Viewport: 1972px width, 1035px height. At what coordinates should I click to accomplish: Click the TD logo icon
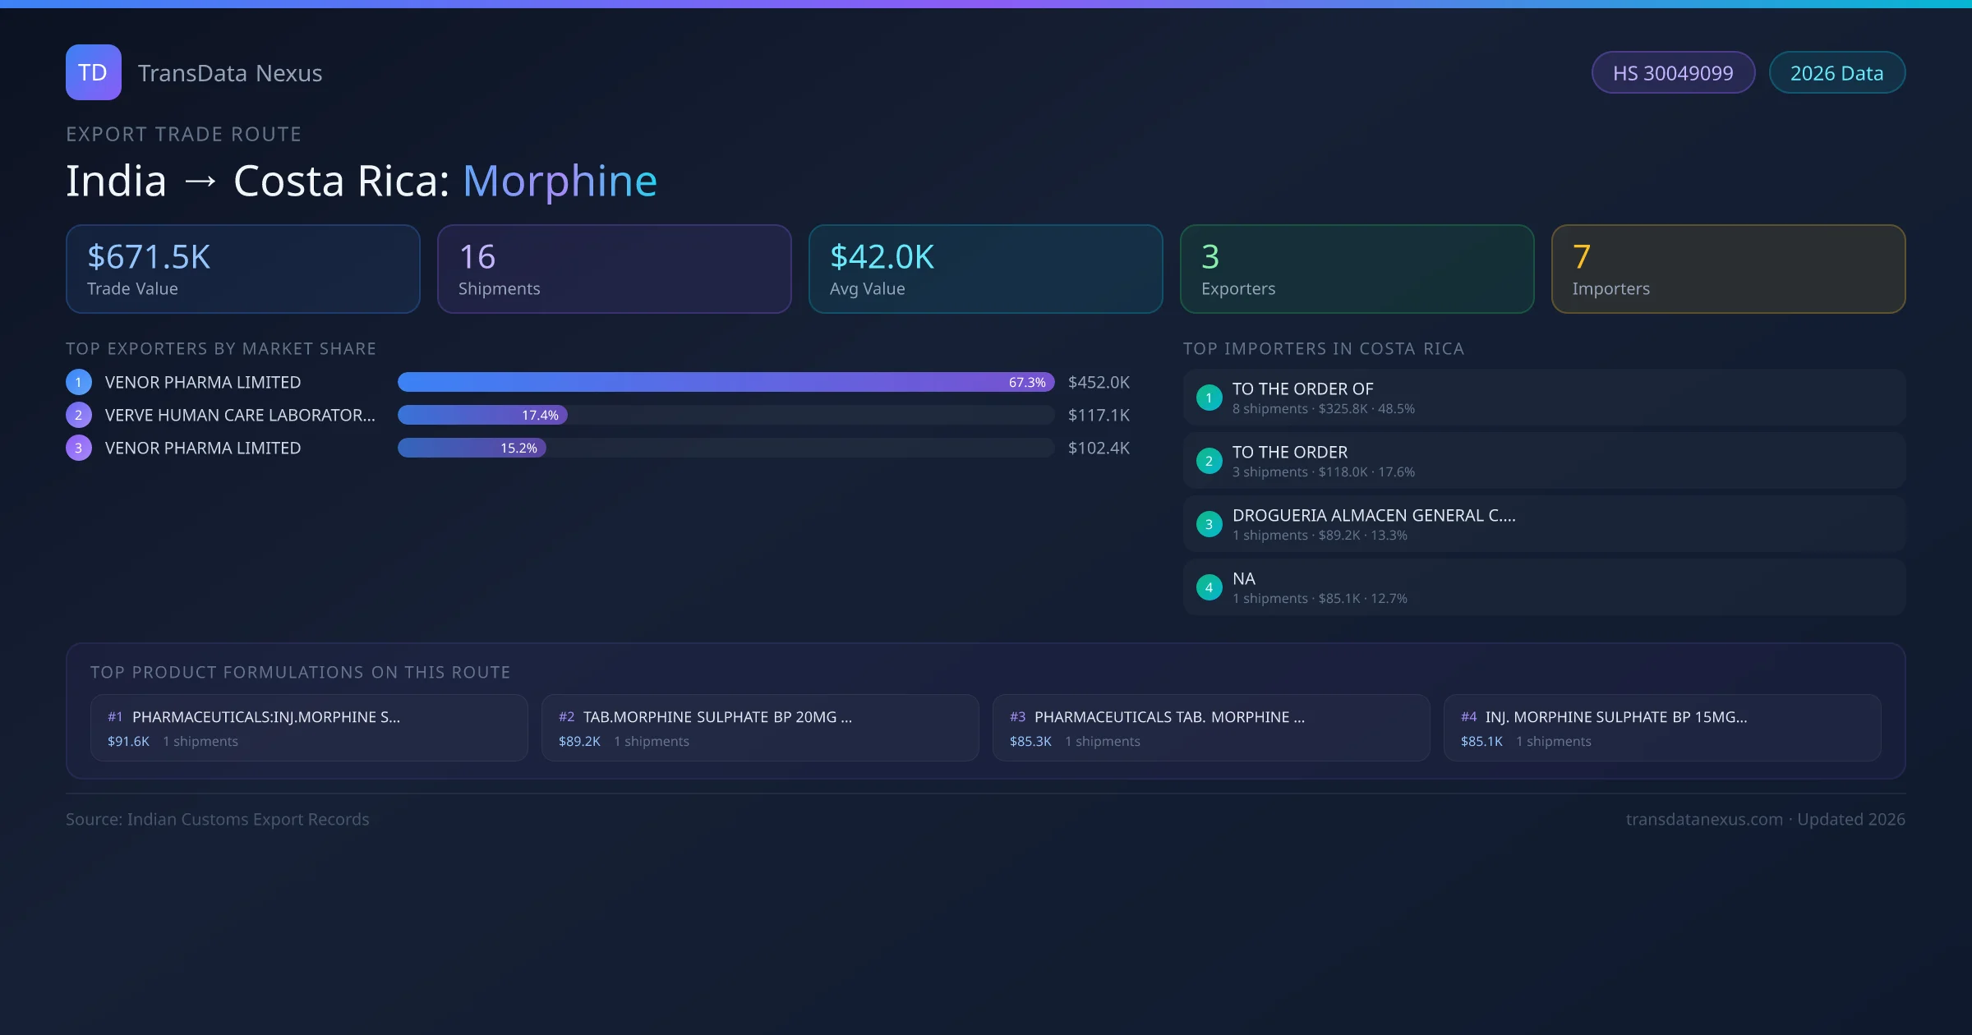point(93,72)
